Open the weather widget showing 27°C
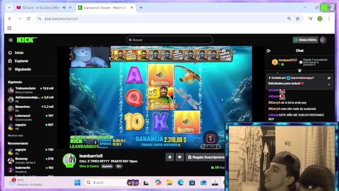339x191 pixels. pyautogui.click(x=26, y=182)
